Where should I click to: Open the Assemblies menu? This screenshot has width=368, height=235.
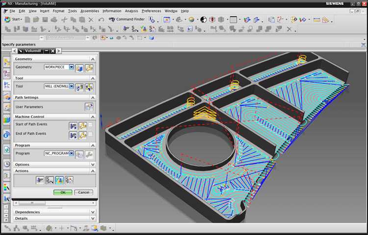click(x=89, y=11)
